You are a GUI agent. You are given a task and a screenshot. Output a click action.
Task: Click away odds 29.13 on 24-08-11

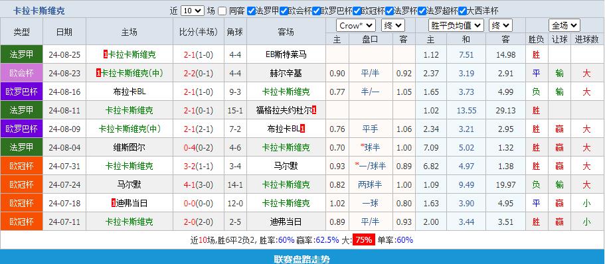(505, 110)
